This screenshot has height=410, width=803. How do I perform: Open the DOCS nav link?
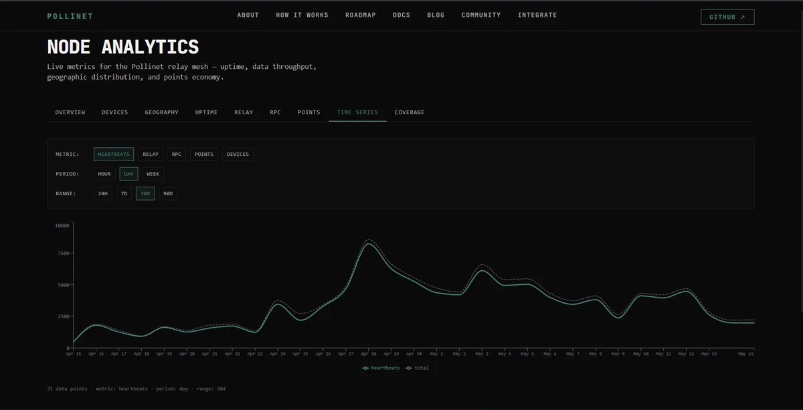point(401,15)
